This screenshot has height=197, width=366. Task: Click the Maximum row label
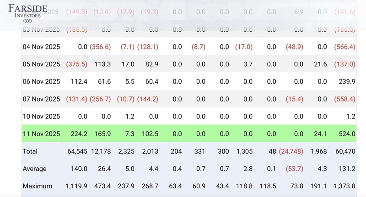point(38,186)
